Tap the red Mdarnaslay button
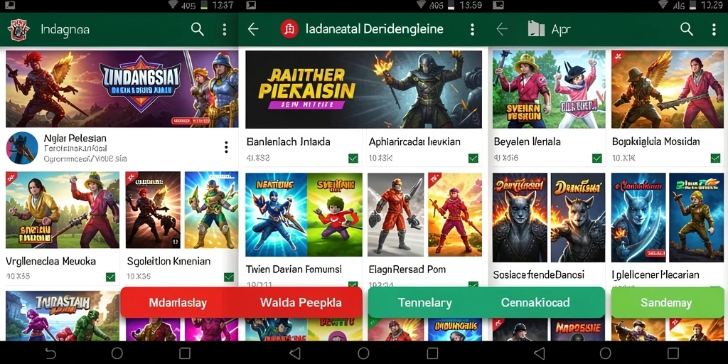The height and width of the screenshot is (364, 728). tap(178, 303)
